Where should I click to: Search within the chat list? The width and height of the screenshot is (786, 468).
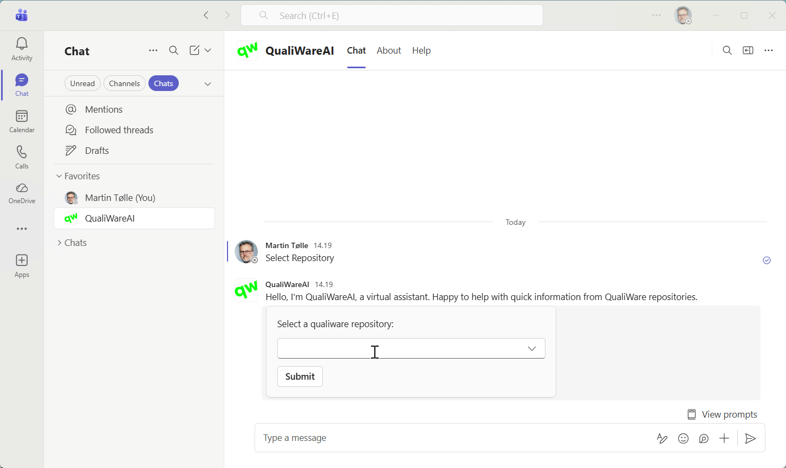173,50
